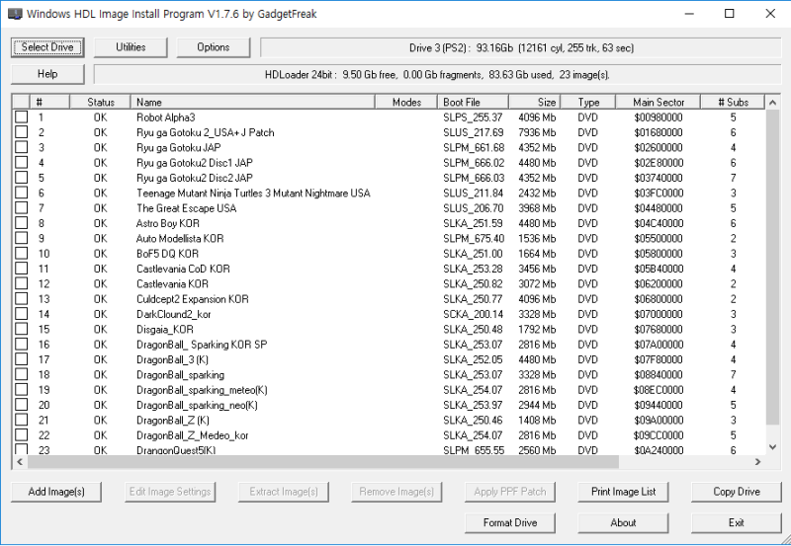This screenshot has width=791, height=546.
Task: Click Add Image(s) button
Action: [x=56, y=492]
